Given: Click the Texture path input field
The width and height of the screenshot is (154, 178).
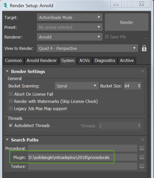Looking at the screenshot, I should pyautogui.click(x=82, y=166).
